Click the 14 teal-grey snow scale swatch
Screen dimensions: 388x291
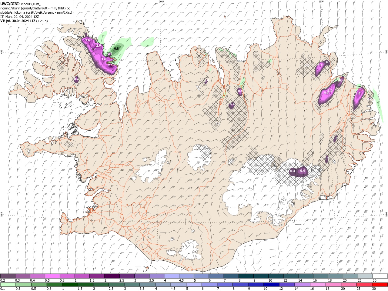pyautogui.click(x=305, y=276)
